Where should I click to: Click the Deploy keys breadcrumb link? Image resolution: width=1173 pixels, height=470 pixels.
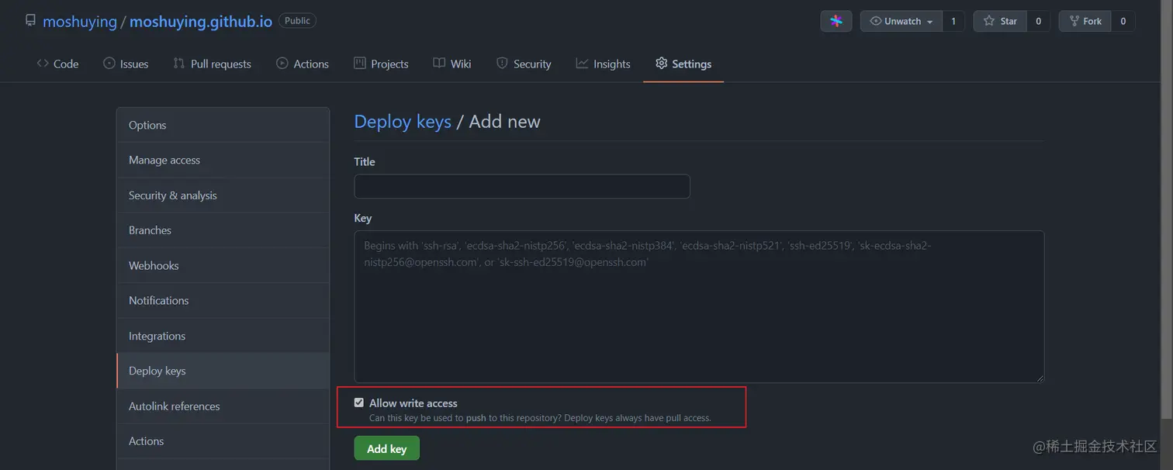tap(403, 121)
